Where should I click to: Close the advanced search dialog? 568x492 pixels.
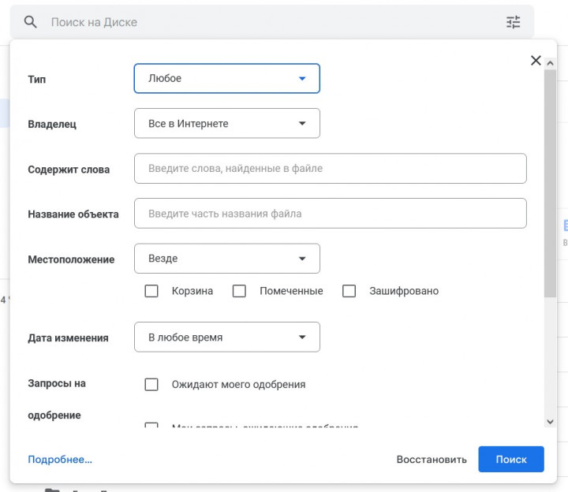click(536, 60)
